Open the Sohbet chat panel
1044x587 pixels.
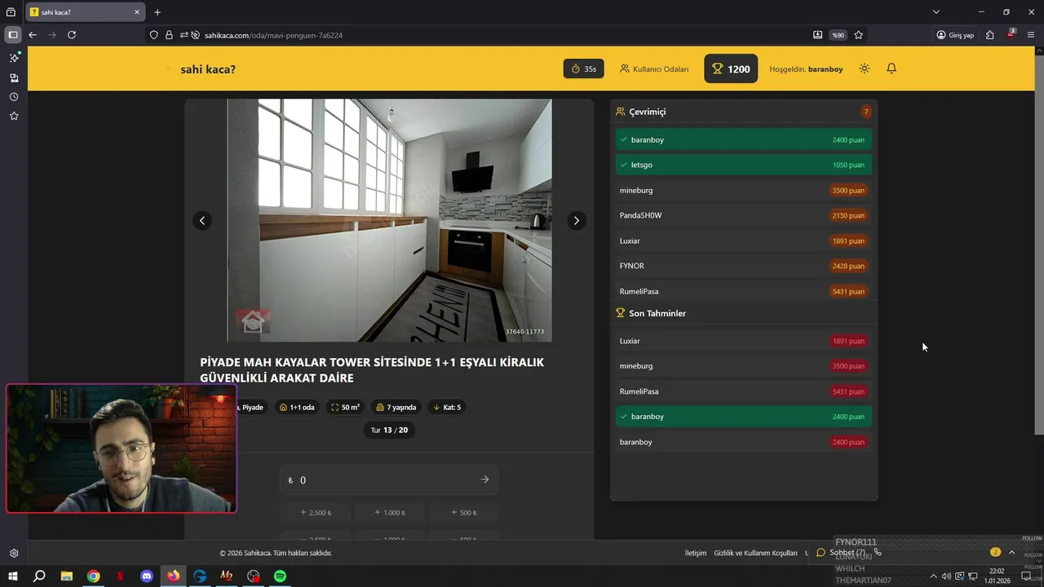(x=840, y=553)
